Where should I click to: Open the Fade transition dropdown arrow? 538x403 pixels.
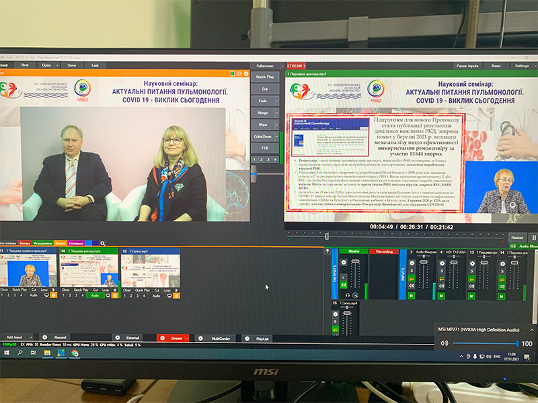276,100
